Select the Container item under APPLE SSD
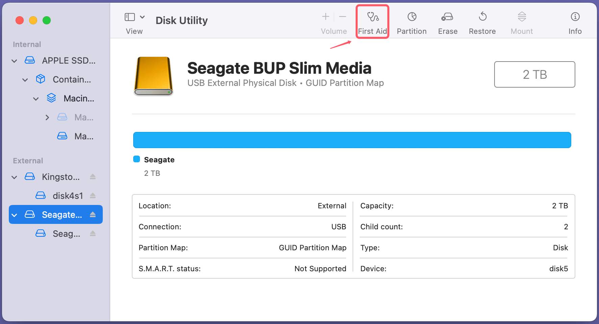The image size is (599, 324). (71, 79)
